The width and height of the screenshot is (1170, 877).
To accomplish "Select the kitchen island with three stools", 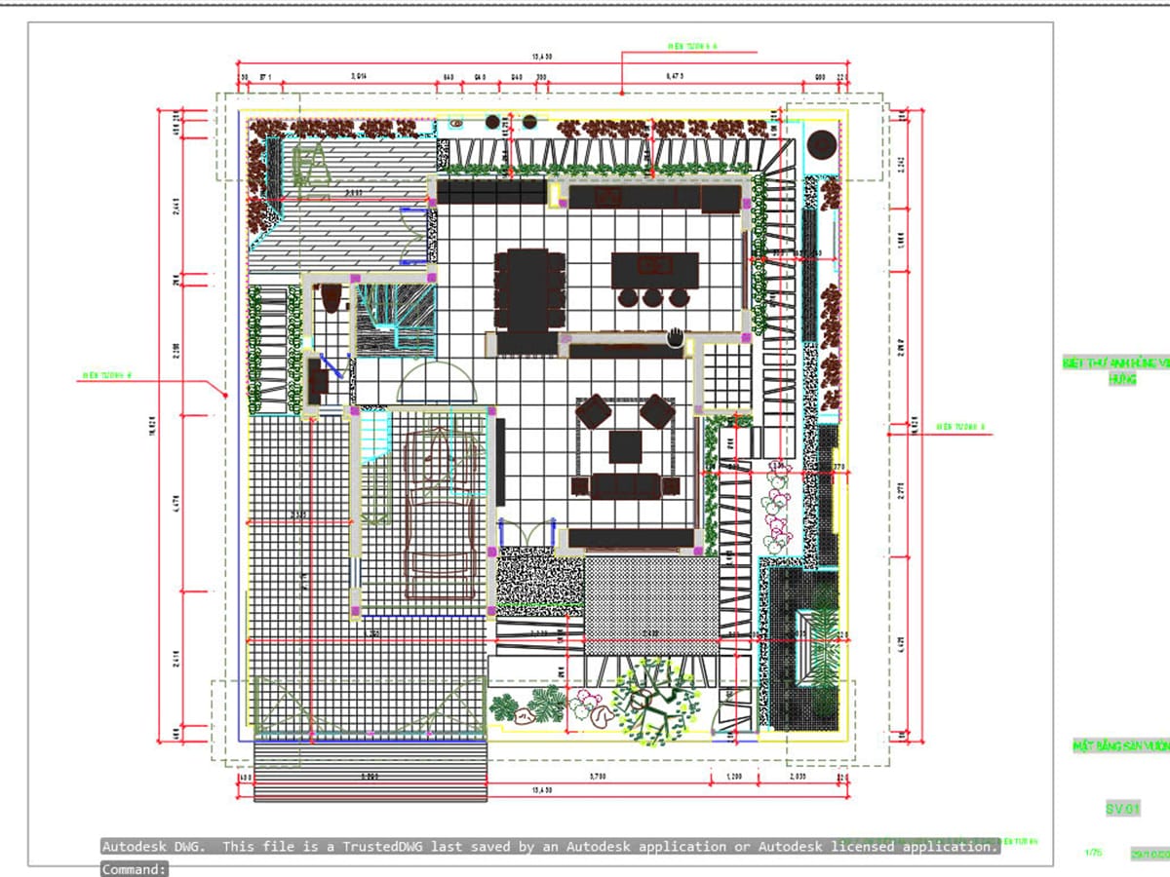I will pos(655,277).
